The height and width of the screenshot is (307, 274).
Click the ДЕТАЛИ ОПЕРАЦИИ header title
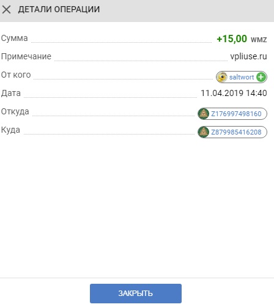pyautogui.click(x=59, y=9)
